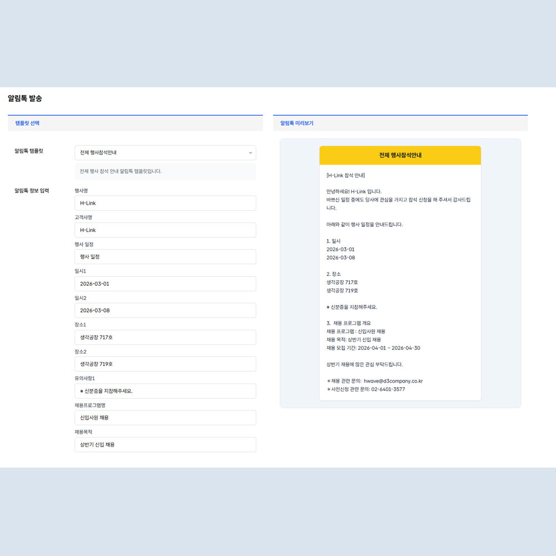Viewport: 556px width, 556px height.
Task: Click the 고객사명 input field
Action: [165, 230]
